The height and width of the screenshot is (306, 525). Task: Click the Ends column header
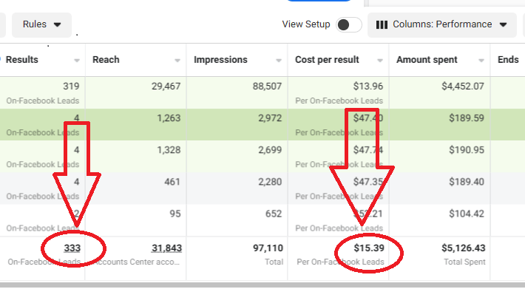tap(508, 60)
